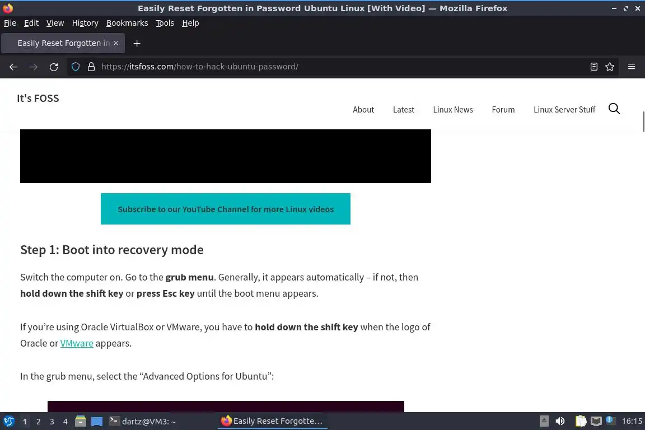Switch to virtual desktop 4

(66, 422)
